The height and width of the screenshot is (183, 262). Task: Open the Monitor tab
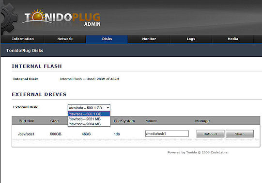[x=149, y=39]
